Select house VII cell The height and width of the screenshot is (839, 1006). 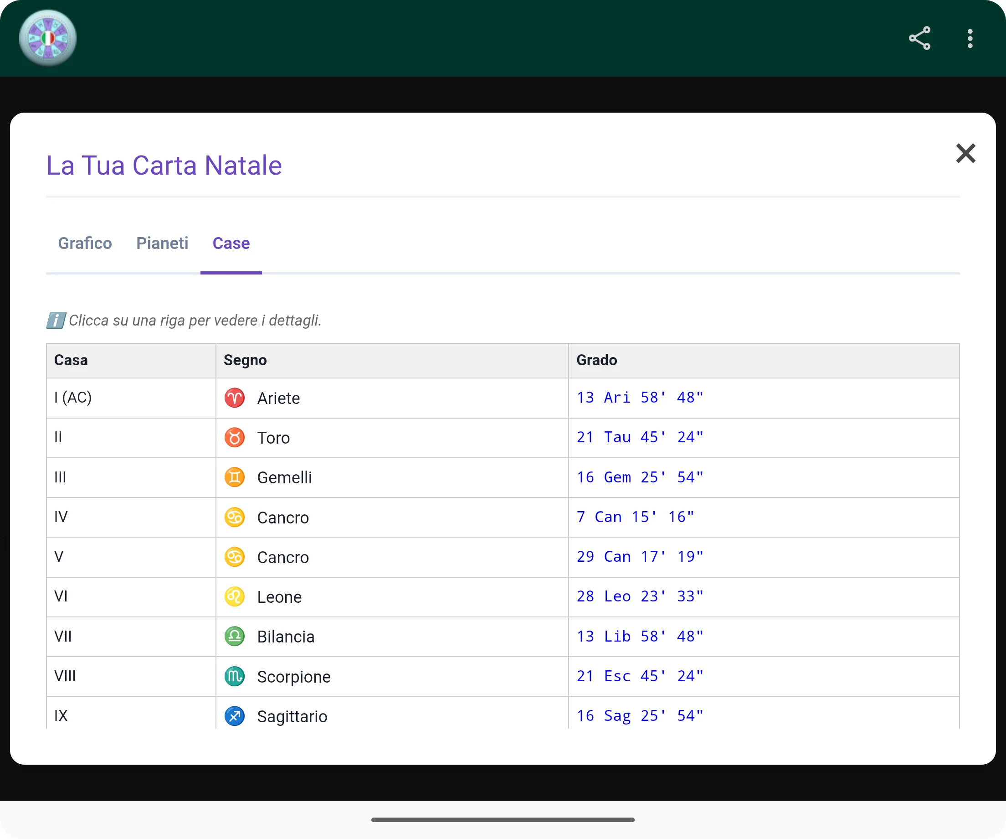pos(131,637)
